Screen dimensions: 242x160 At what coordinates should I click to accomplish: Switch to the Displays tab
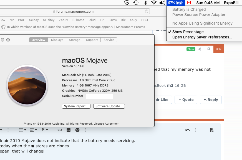[x=57, y=40]
